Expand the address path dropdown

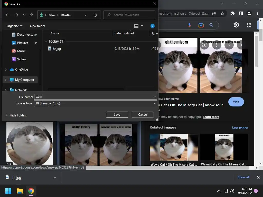click(x=86, y=15)
